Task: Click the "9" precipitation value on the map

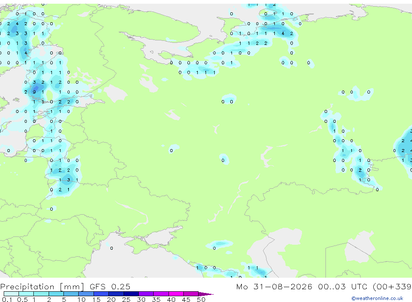Action: coord(34,92)
